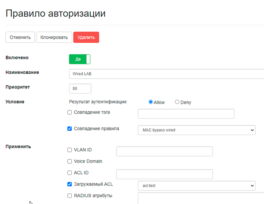Click the ACL ID text field

coord(165,174)
